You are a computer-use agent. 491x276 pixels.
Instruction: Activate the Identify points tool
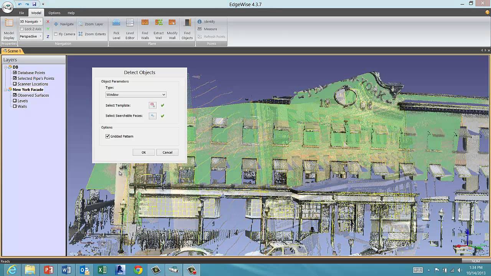tap(206, 21)
